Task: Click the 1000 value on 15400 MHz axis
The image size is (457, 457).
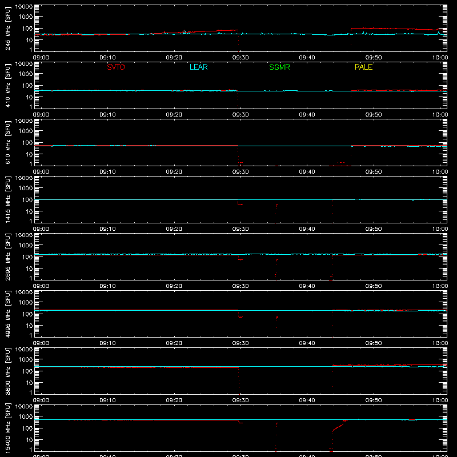Action: click(x=26, y=417)
